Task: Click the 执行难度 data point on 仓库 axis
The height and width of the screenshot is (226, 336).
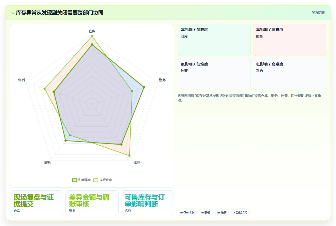Action: [x=92, y=36]
